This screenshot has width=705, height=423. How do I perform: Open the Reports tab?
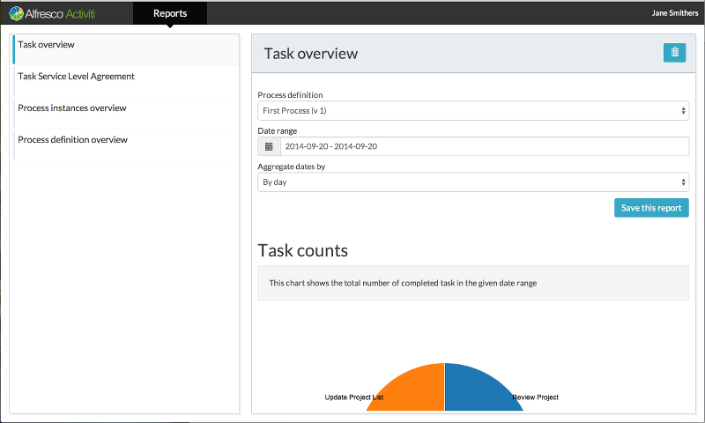click(x=170, y=13)
